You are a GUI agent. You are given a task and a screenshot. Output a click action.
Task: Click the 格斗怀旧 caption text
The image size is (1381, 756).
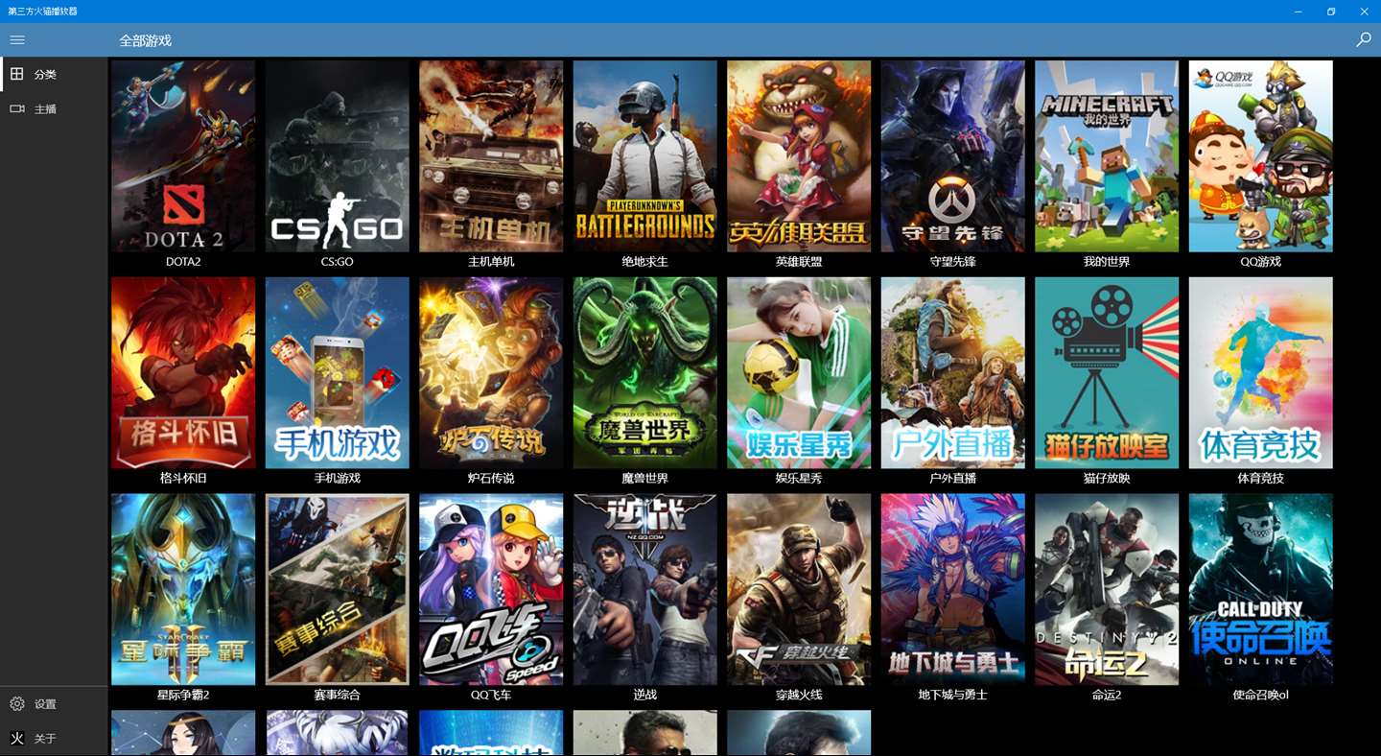pyautogui.click(x=183, y=479)
